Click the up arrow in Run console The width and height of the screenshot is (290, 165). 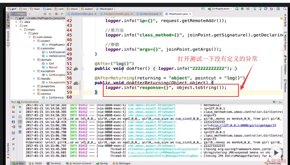pyautogui.click(x=20, y=107)
